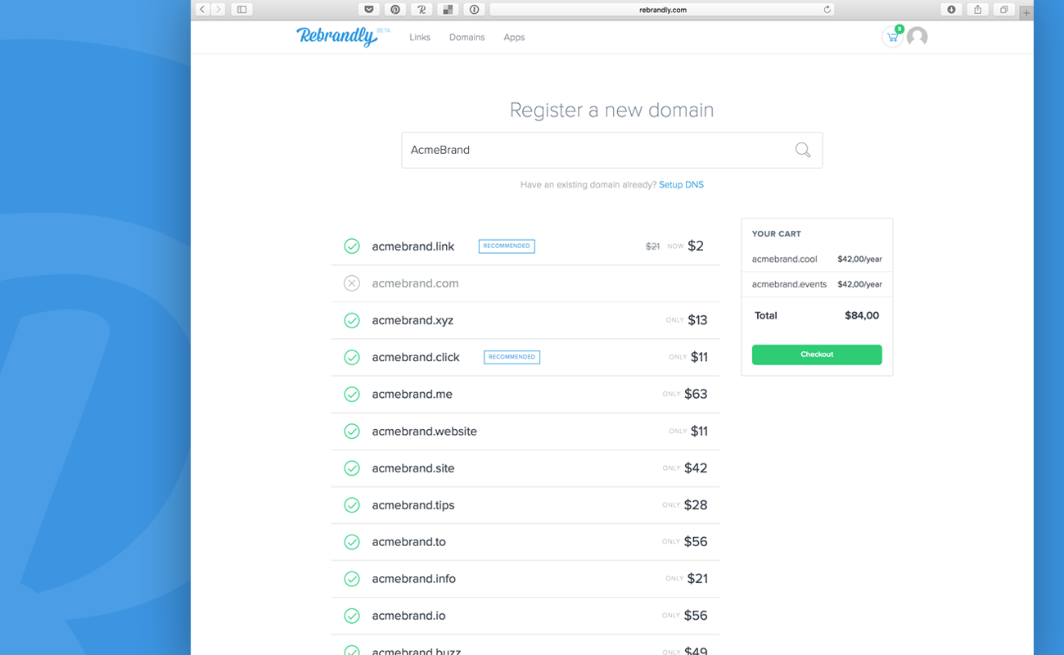Click the unavailable X for acmebrand.com
Screen dimensions: 1064x655
click(x=352, y=283)
